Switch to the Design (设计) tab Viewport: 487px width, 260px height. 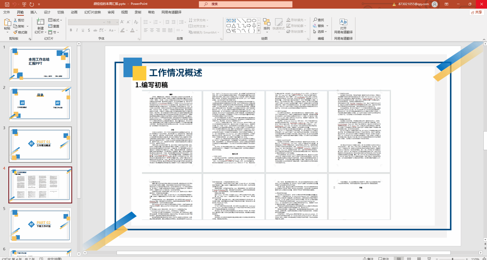pos(47,12)
